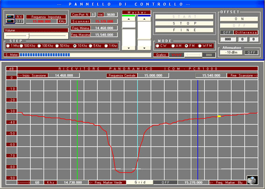Viewport: 265px width, 189px height.
Task: Select AM mode
Action: (x=173, y=46)
